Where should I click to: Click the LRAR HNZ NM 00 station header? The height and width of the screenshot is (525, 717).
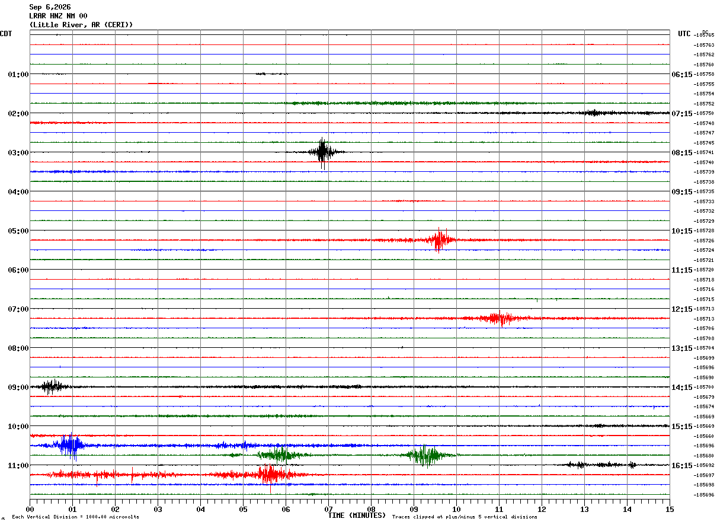tap(58, 16)
